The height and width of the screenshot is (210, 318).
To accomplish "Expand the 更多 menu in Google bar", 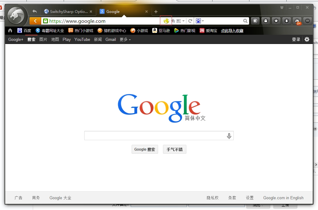I will [125, 39].
